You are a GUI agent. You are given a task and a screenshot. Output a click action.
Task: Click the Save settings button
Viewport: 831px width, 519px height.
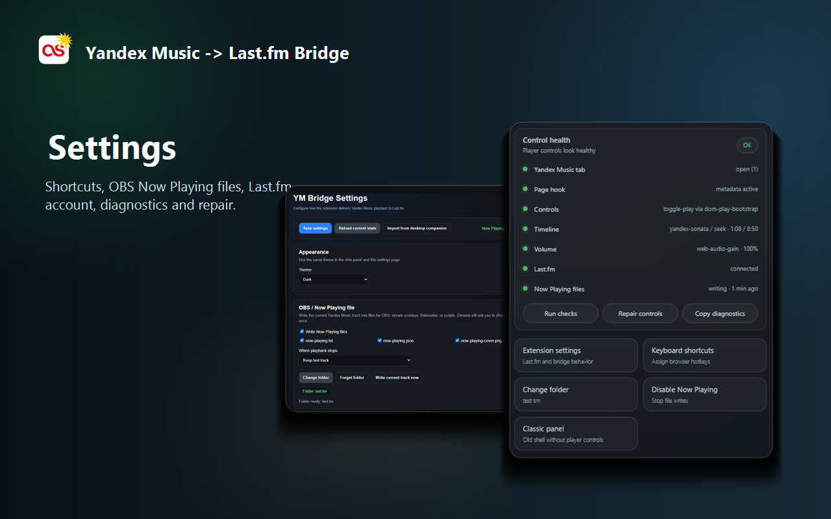pyautogui.click(x=316, y=228)
